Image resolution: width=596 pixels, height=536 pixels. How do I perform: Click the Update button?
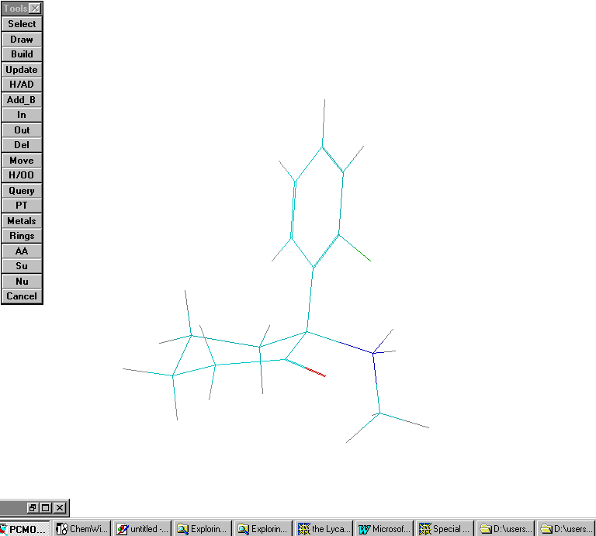pyautogui.click(x=22, y=70)
